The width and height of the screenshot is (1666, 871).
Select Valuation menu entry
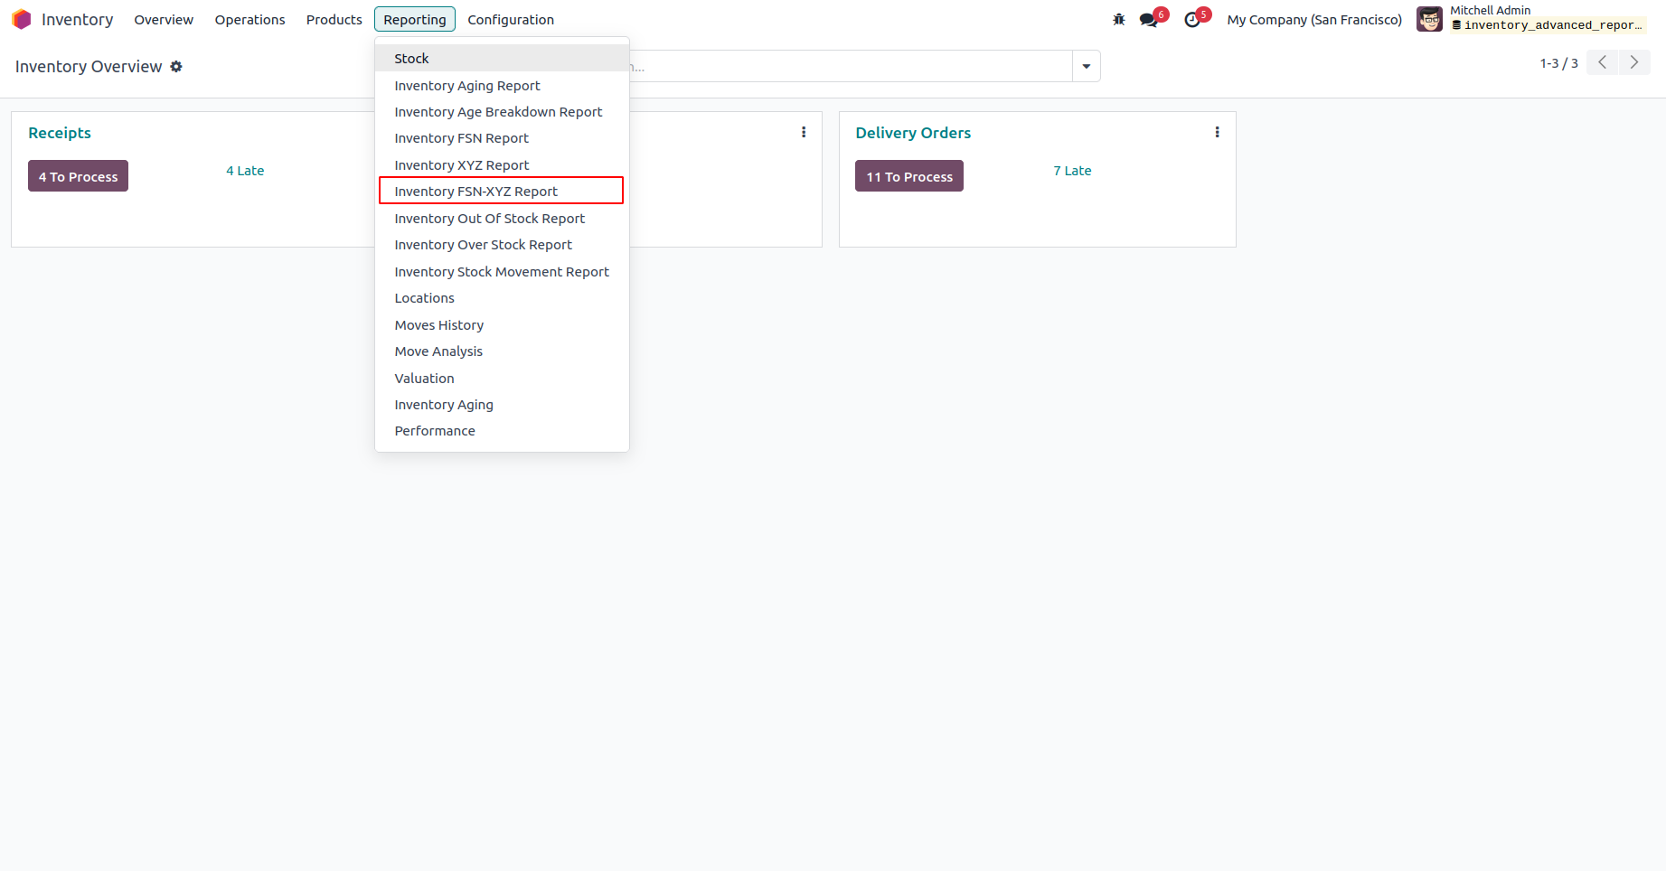tap(502, 378)
